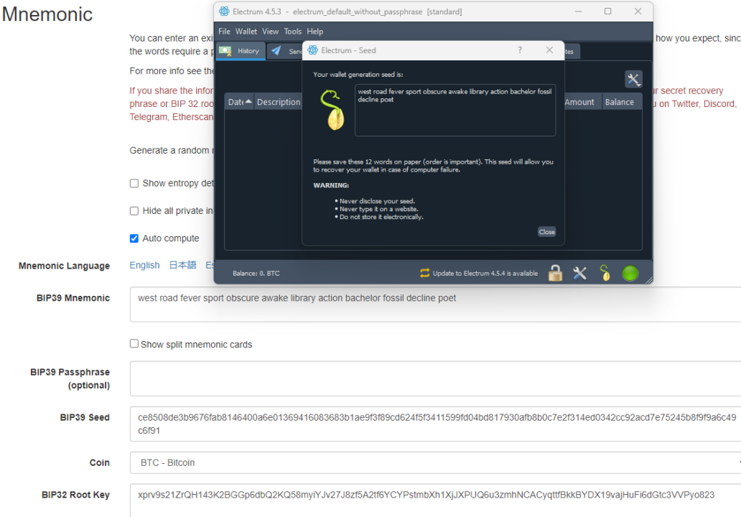Open the history toolbar wrench icon
The image size is (741, 517).
pyautogui.click(x=633, y=80)
